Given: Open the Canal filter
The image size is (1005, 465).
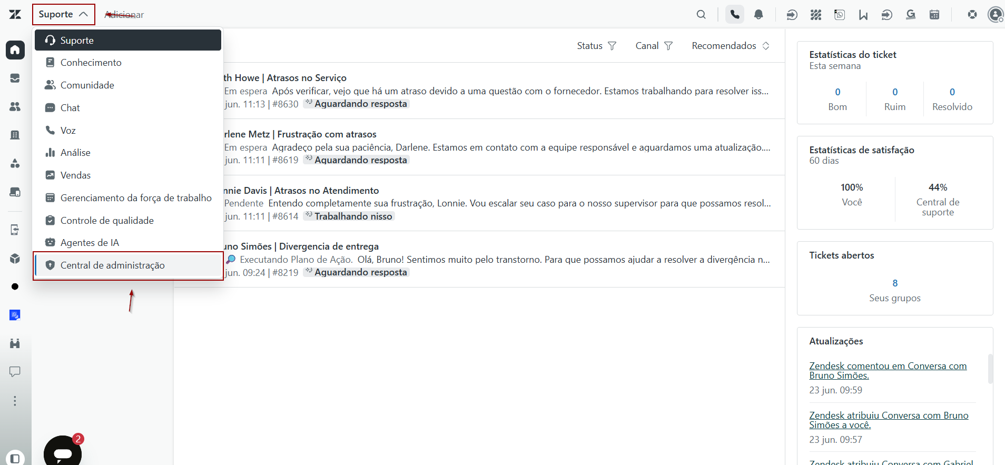Looking at the screenshot, I should tap(654, 46).
